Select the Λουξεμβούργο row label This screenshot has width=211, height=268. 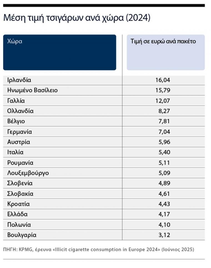click(x=28, y=173)
